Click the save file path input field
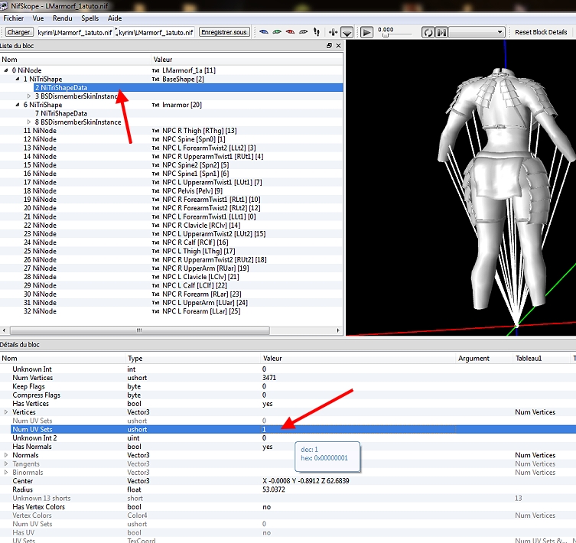 [x=157, y=32]
